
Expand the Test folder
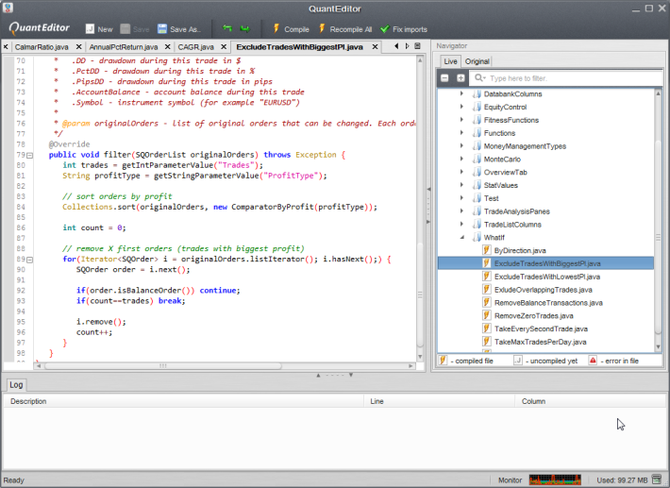pyautogui.click(x=461, y=198)
